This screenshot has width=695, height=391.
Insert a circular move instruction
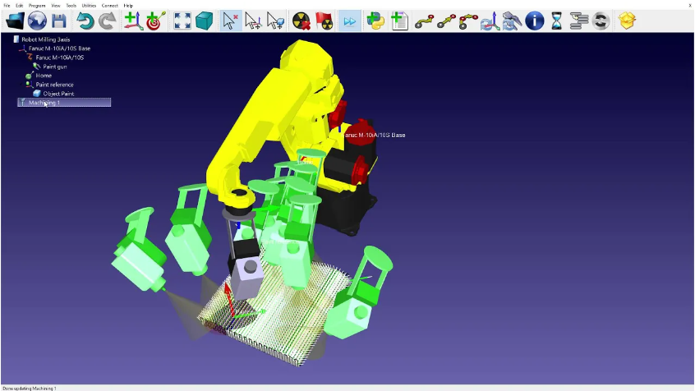coord(468,21)
